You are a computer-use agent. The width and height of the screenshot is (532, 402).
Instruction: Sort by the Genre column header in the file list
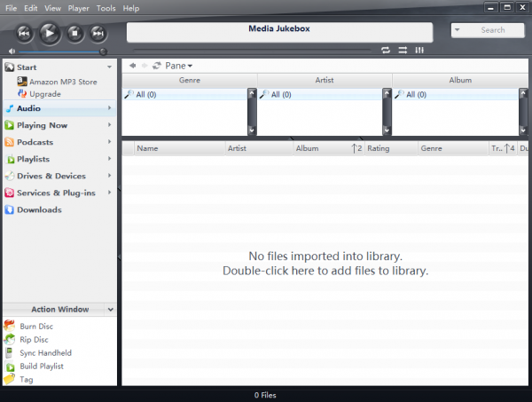coord(453,148)
